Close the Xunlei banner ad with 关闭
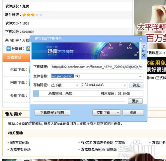This screenshot has width=166, height=161. (144, 51)
